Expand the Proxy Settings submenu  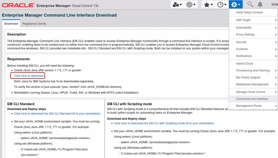(x=253, y=34)
